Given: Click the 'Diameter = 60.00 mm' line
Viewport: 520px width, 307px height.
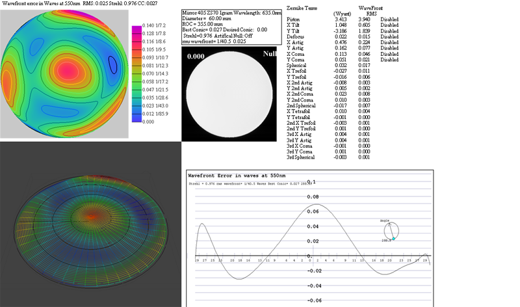Looking at the screenshot, I should pyautogui.click(x=207, y=19).
